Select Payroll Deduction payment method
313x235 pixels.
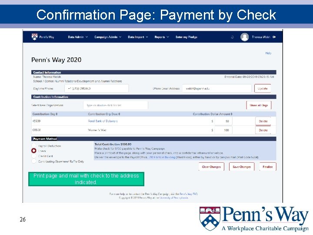pos(34,145)
